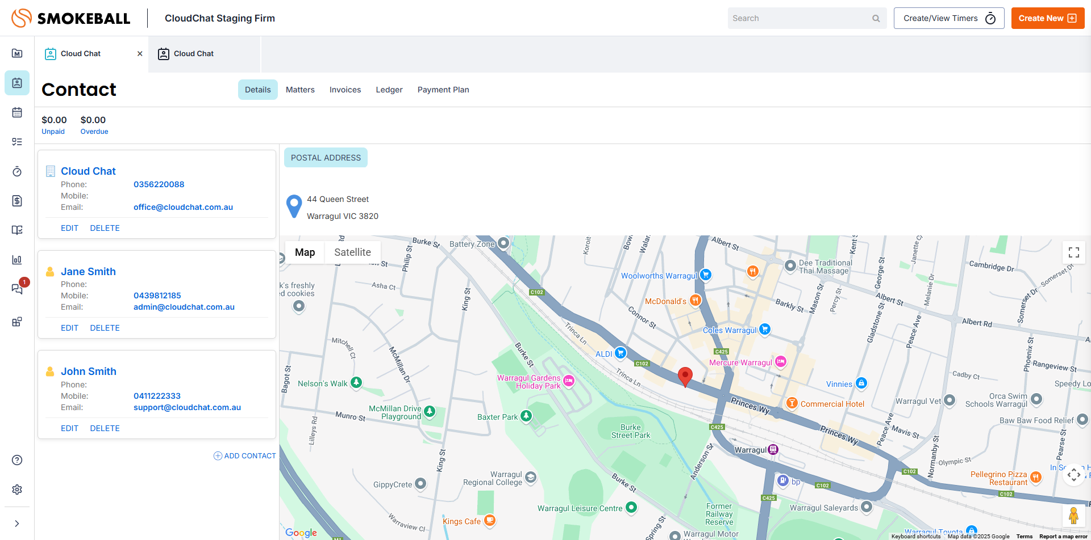The width and height of the screenshot is (1091, 540).
Task: Open Create/View Timers
Action: [948, 18]
